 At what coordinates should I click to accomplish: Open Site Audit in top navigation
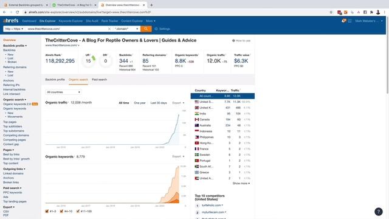pos(92,21)
